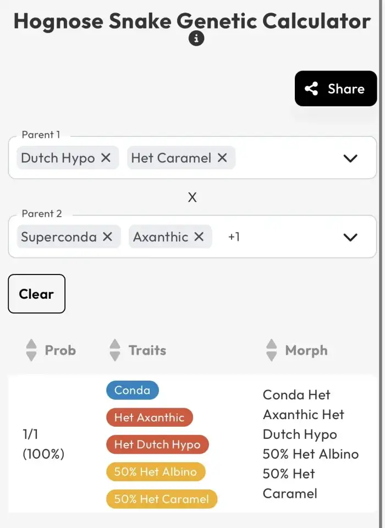Sort results by Morph column arrows
The height and width of the screenshot is (528, 385).
click(x=271, y=350)
